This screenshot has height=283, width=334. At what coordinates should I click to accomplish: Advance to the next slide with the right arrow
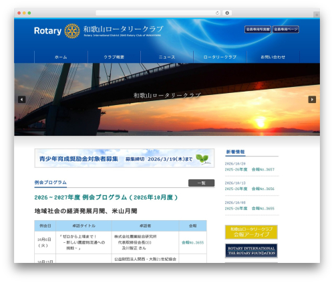pos(312,100)
